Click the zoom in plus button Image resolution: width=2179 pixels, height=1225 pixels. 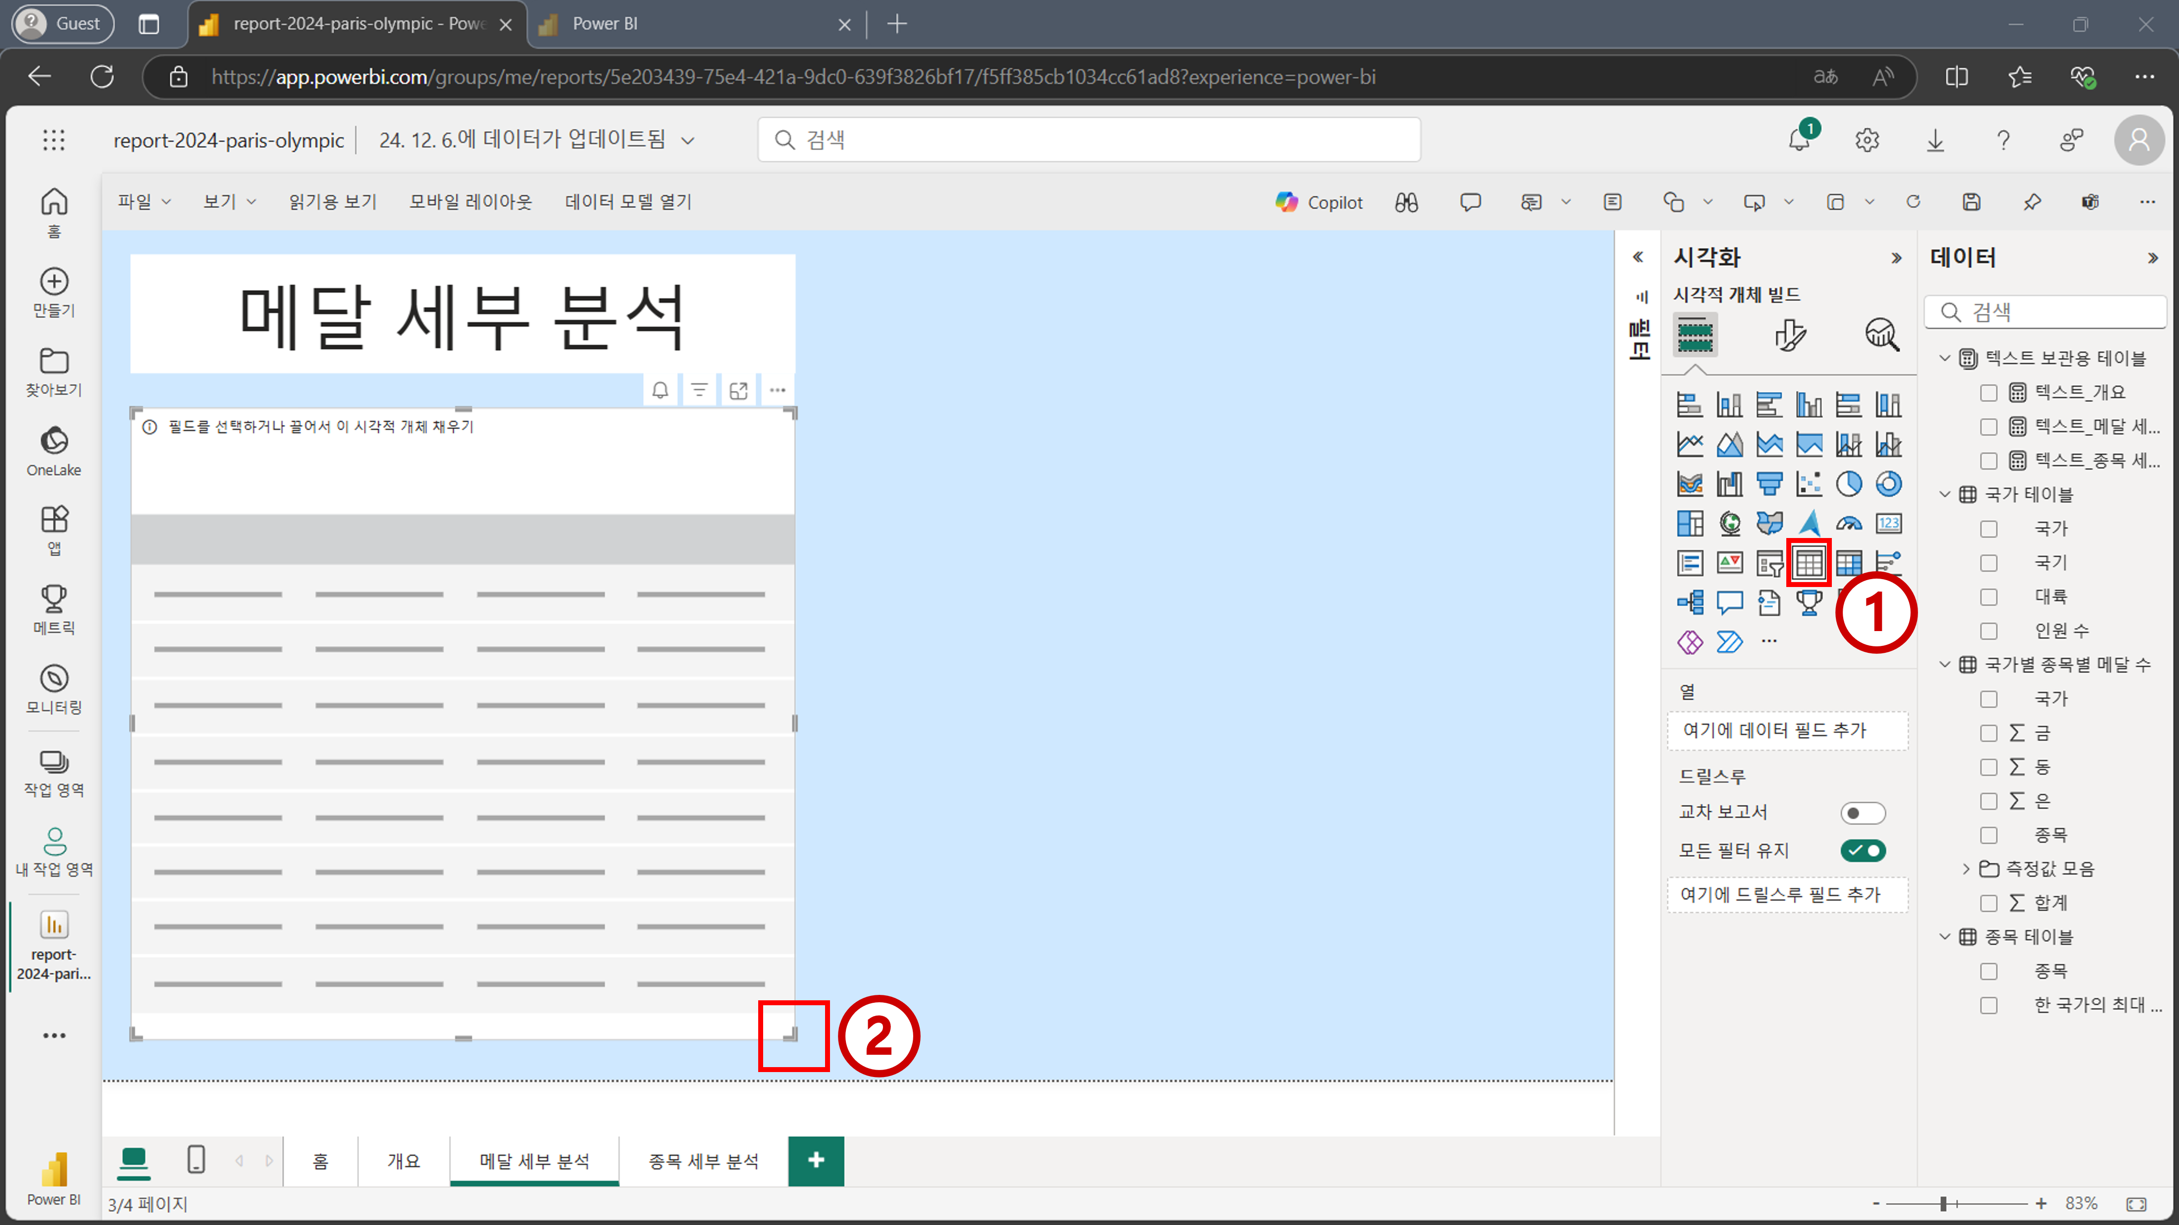click(2040, 1203)
